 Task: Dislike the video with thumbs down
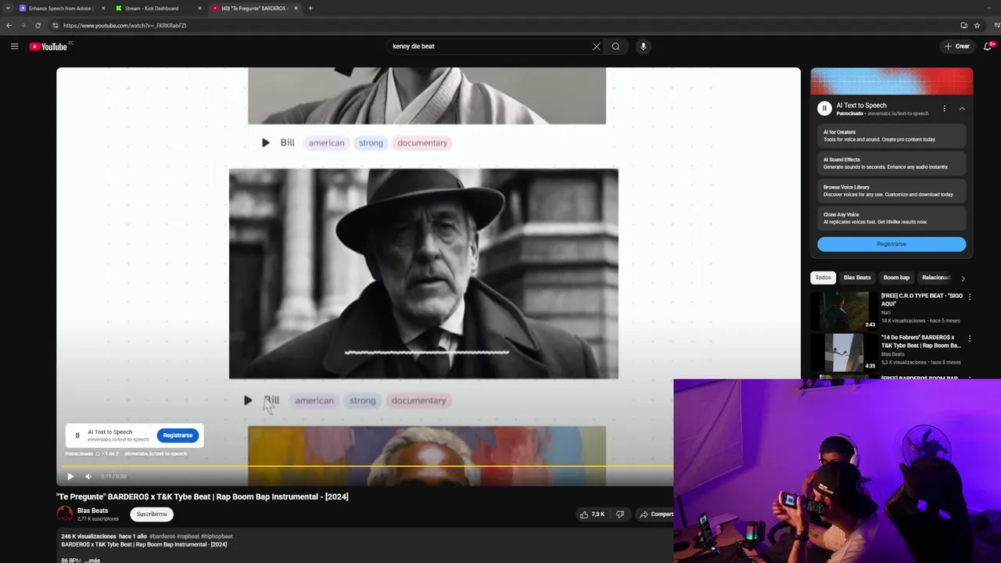pos(620,515)
